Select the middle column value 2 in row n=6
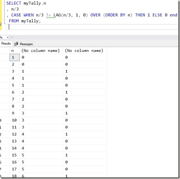This screenshot has height=179, width=180. [41, 92]
